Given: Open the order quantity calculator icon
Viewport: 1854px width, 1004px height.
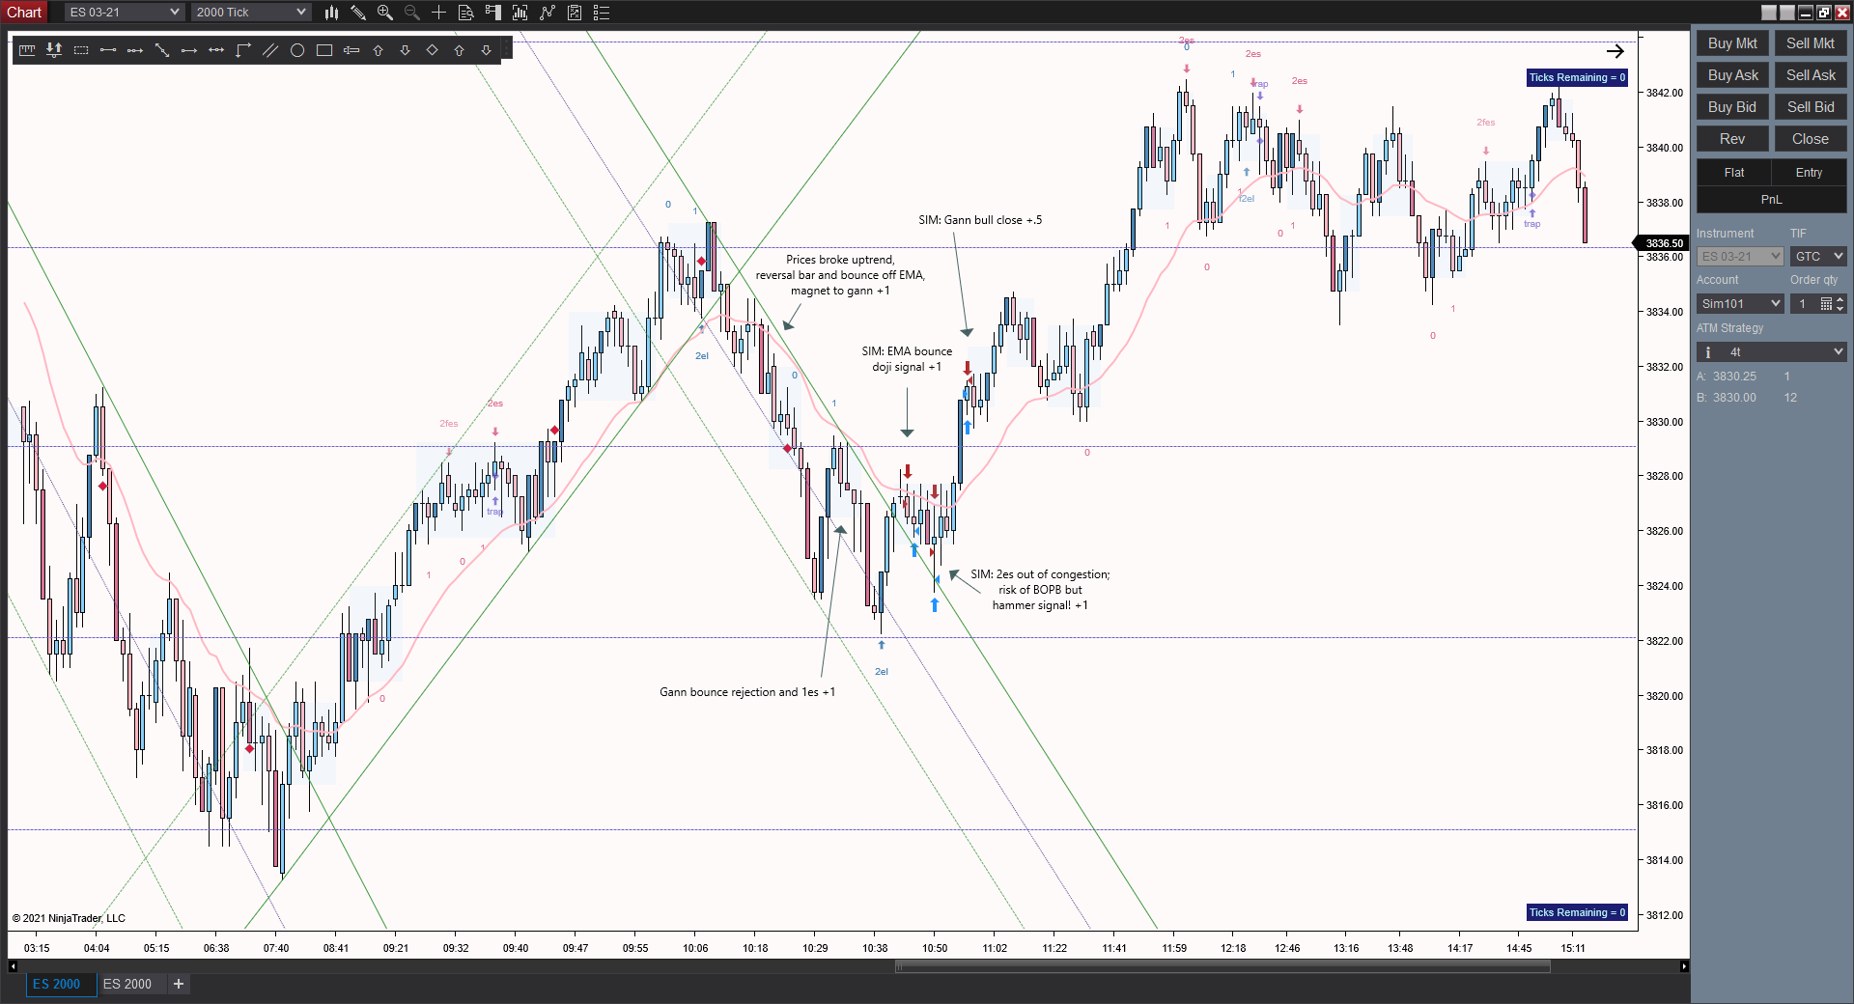Looking at the screenshot, I should (1826, 304).
